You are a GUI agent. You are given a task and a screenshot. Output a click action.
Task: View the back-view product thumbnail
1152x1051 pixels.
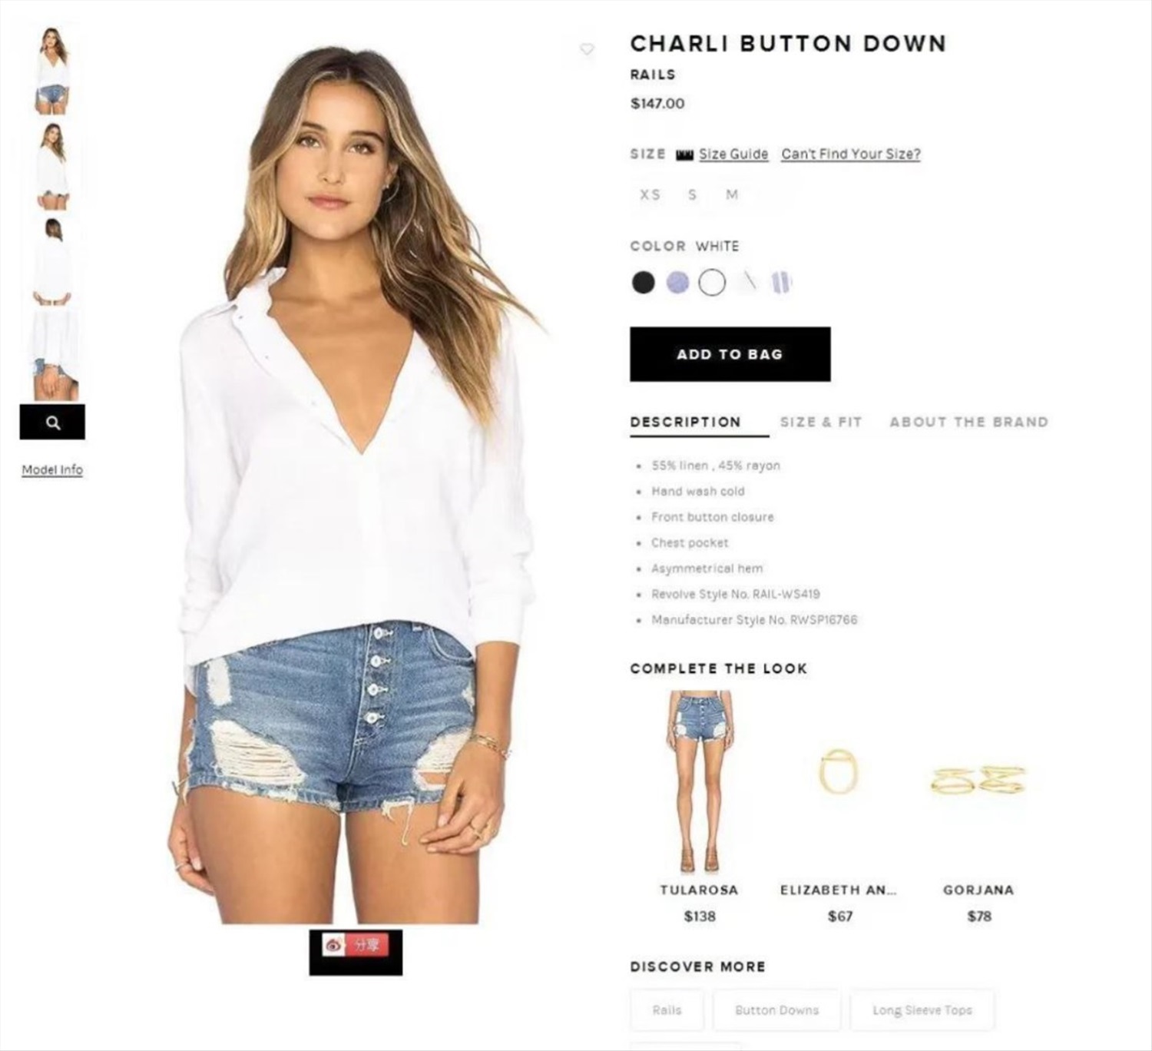52,261
